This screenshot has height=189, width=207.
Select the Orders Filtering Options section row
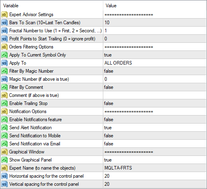click(x=103, y=47)
